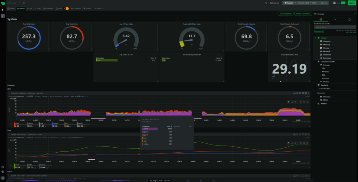Select CPU Idle Jitter entry
The image size is (358, 182).
(x=324, y=88)
